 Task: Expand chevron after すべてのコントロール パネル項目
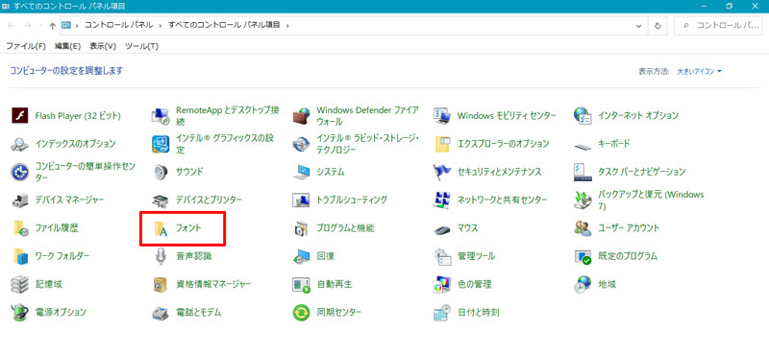click(x=287, y=25)
